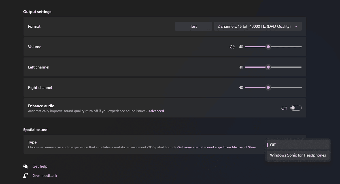
Task: Choose Windows Sonic for Headphones
Action: (x=298, y=155)
